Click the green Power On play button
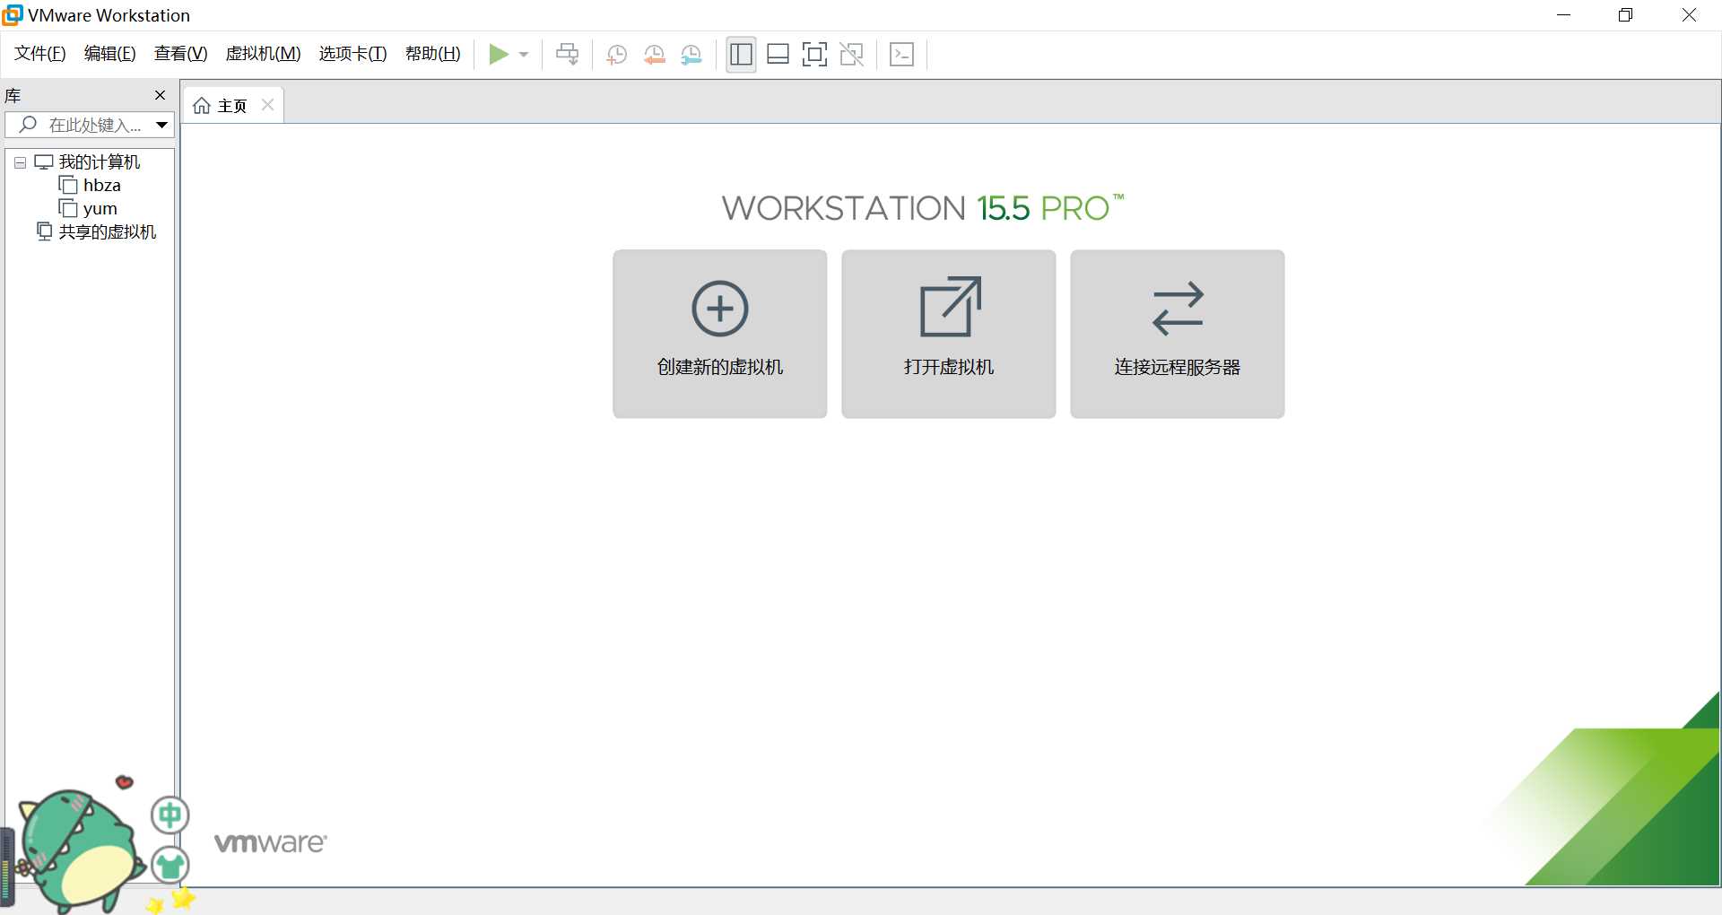 click(499, 55)
